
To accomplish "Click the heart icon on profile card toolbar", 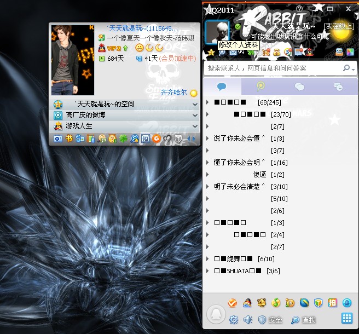I will 167,139.
